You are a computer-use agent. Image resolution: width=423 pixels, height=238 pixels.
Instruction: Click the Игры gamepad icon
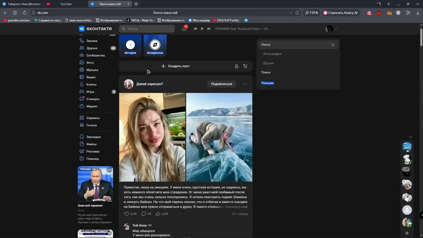pos(82,92)
